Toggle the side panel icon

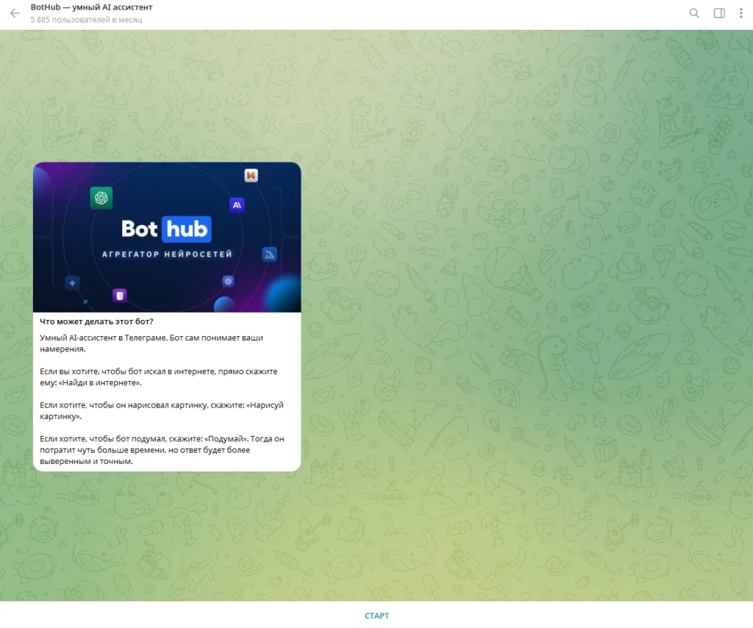719,13
